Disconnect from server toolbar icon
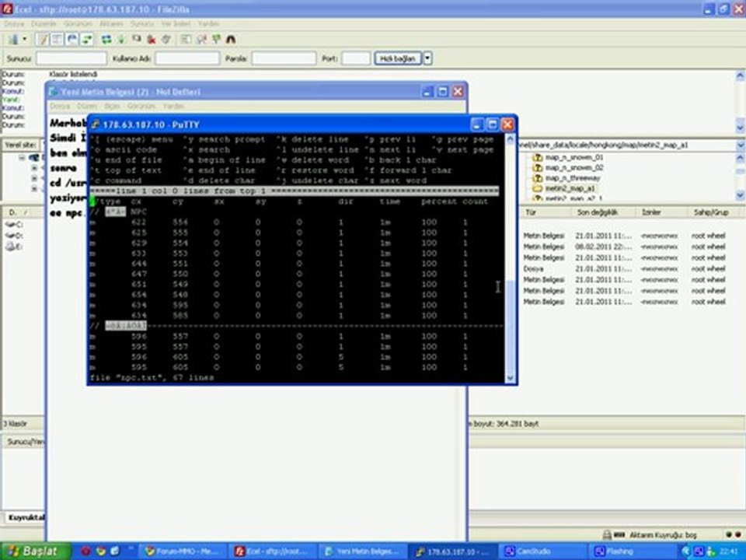This screenshot has width=746, height=560. coord(152,40)
